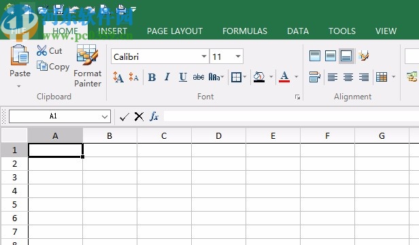Apply the red font color A
The height and width of the screenshot is (245, 419).
click(x=284, y=77)
